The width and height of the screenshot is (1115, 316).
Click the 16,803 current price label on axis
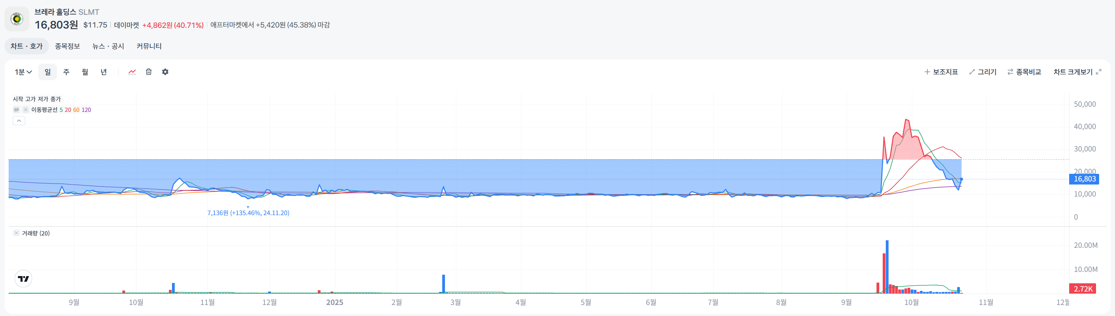[x=1084, y=179]
